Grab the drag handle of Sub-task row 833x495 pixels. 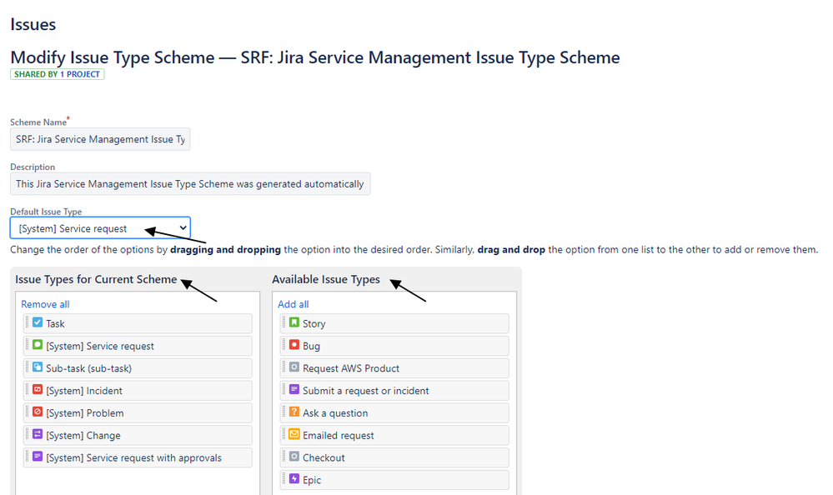pyautogui.click(x=27, y=367)
